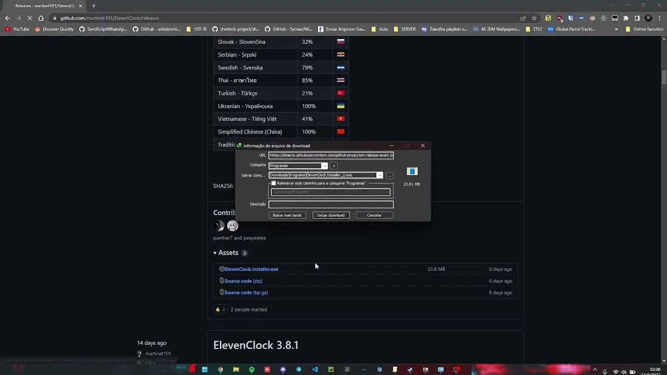
Task: Click Baixar mais tarde button
Action: (287, 215)
